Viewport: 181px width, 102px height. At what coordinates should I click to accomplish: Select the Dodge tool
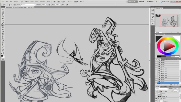click(x=3, y=38)
